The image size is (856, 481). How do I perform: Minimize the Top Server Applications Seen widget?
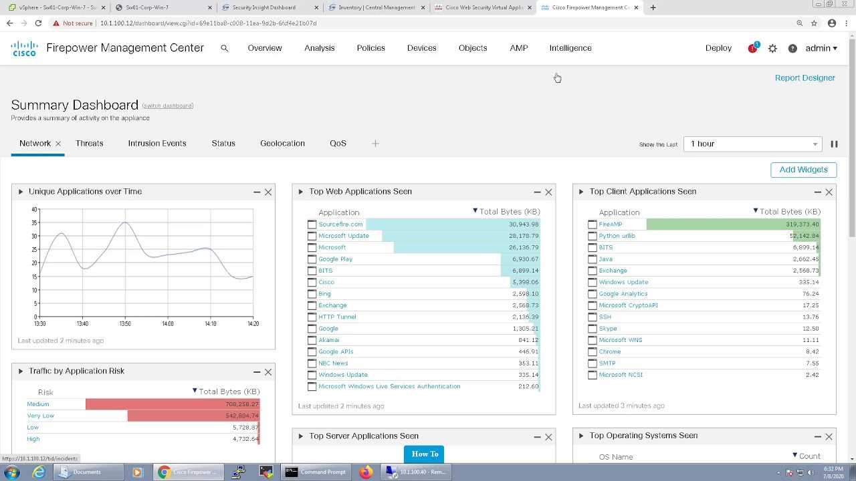[x=537, y=437]
